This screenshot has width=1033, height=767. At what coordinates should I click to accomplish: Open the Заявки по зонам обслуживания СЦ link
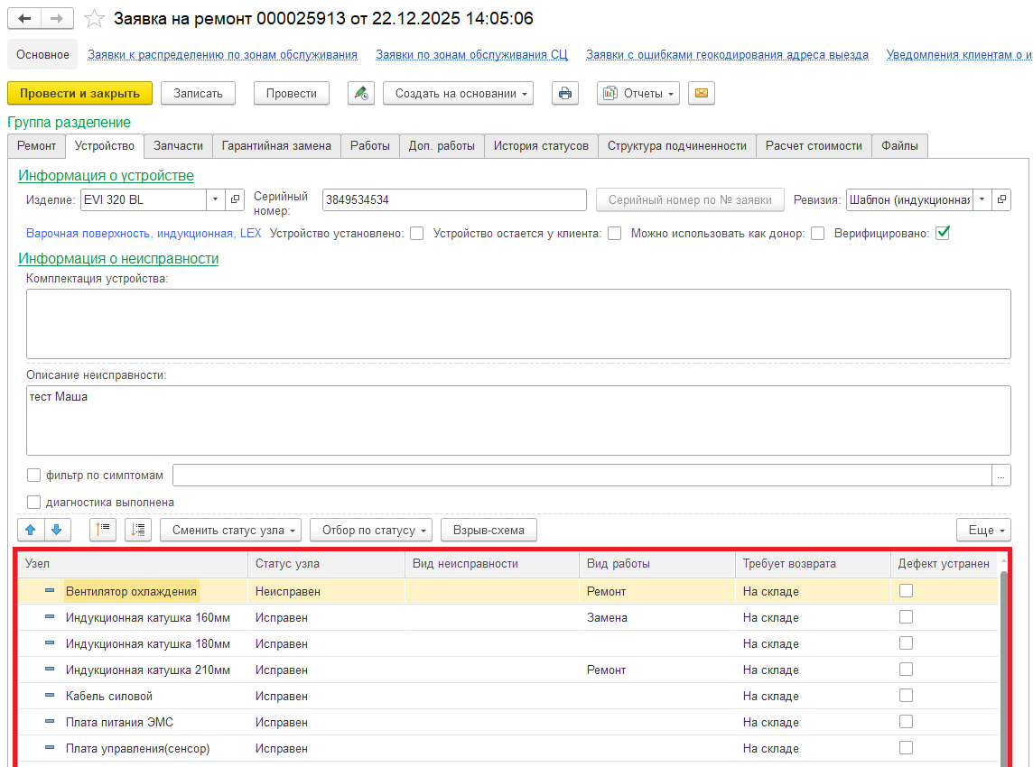click(471, 55)
